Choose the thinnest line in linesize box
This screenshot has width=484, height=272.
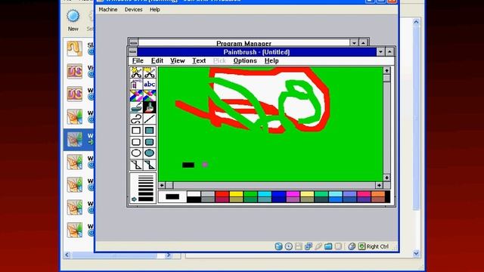click(x=146, y=176)
